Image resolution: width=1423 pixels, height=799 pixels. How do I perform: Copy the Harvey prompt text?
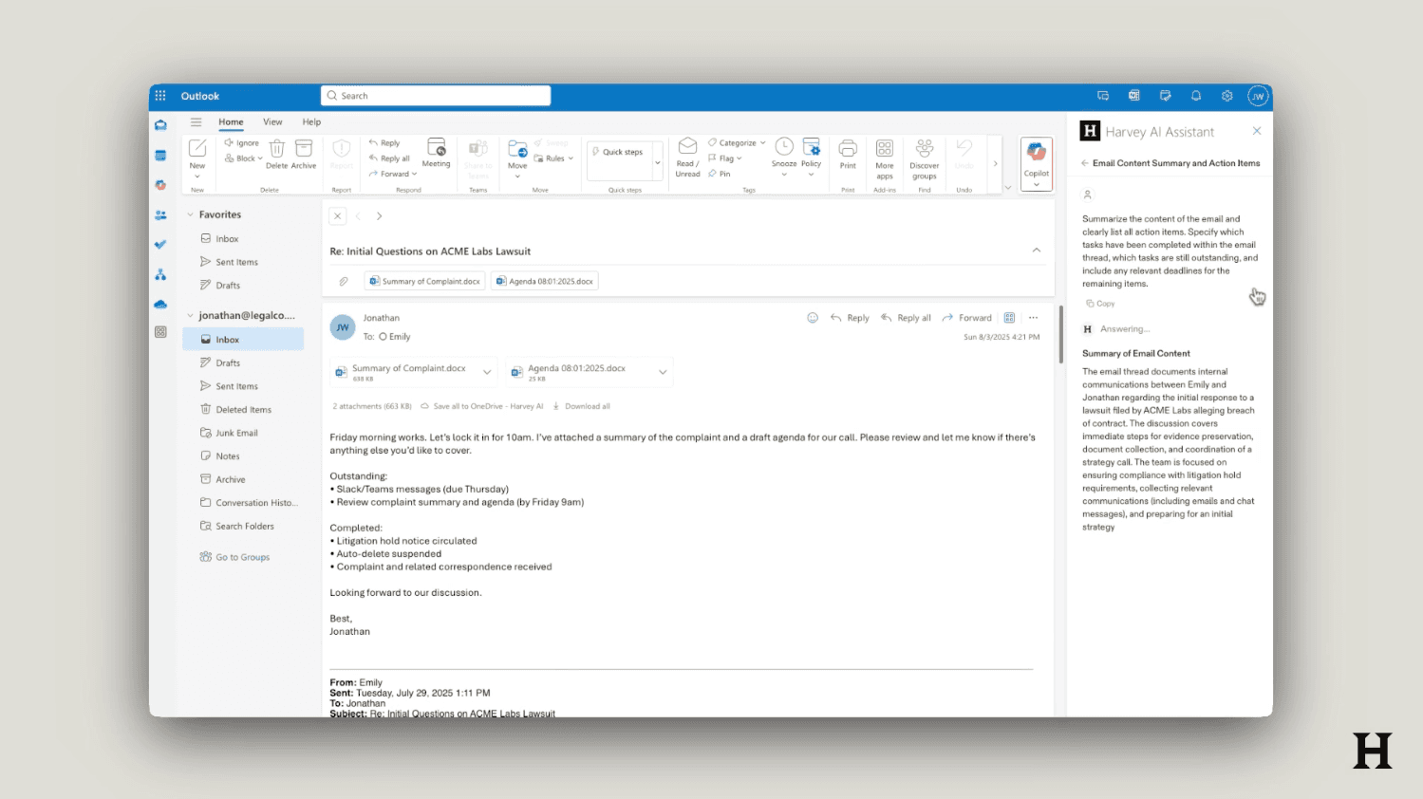pos(1100,304)
